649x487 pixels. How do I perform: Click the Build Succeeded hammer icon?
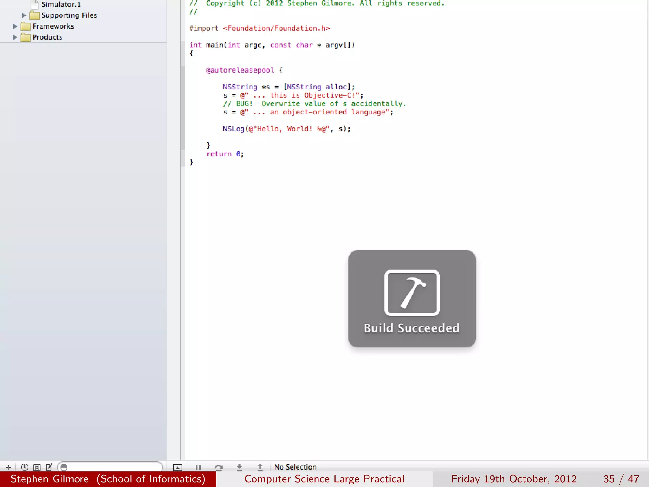pyautogui.click(x=412, y=293)
